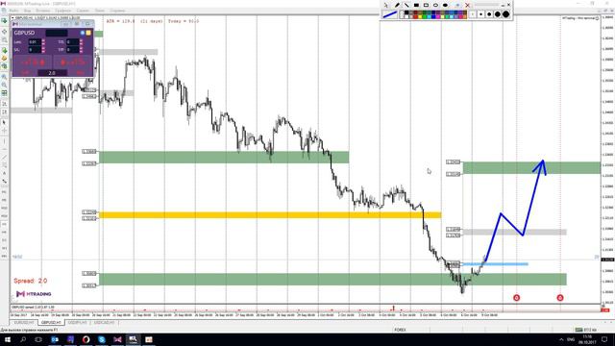
Task: Click the T/P input field in trade panel
Action: [73, 50]
